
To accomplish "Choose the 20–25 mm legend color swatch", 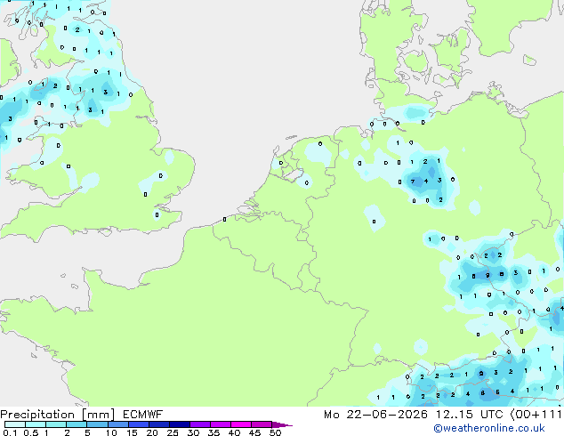I will tap(158, 424).
